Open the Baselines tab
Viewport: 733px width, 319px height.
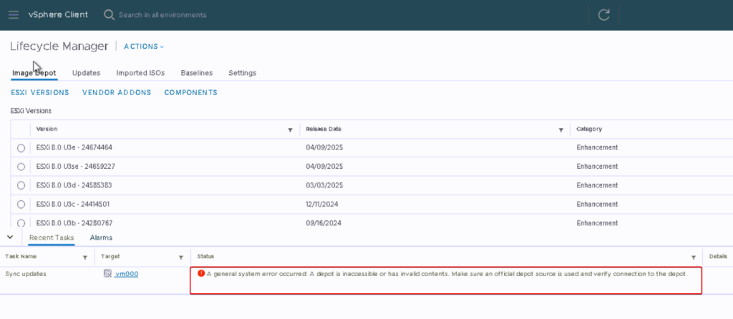click(196, 73)
